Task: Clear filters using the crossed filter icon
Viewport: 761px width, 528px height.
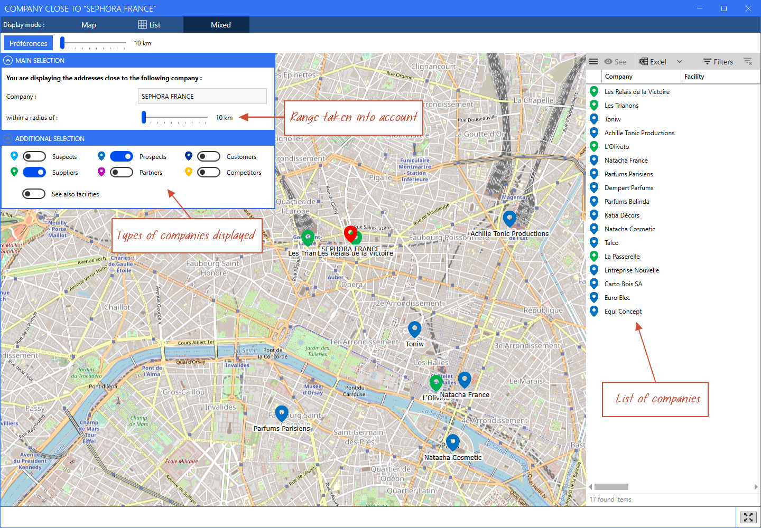Action: click(x=748, y=62)
